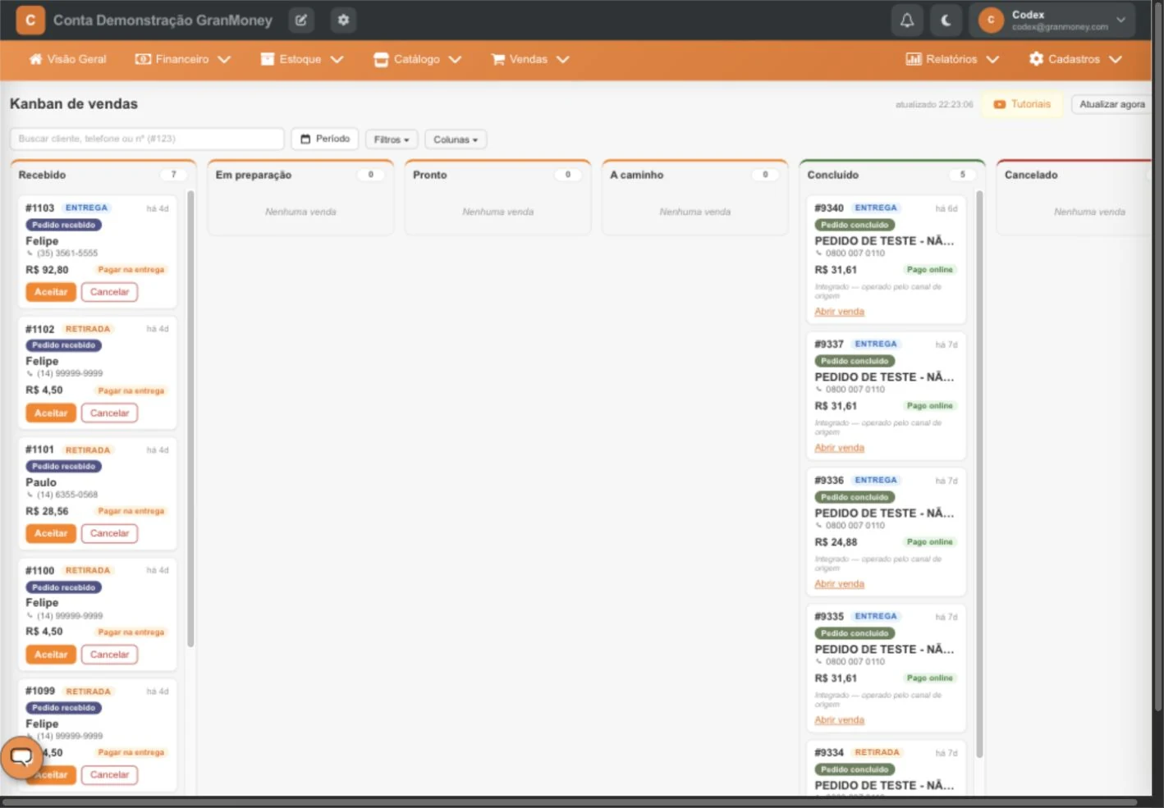
Task: Open the Período date picker
Action: 325,139
